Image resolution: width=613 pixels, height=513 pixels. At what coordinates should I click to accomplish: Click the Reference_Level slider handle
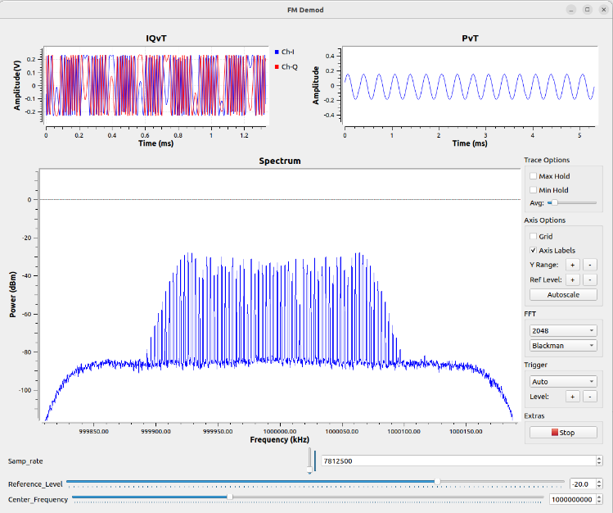(x=438, y=482)
